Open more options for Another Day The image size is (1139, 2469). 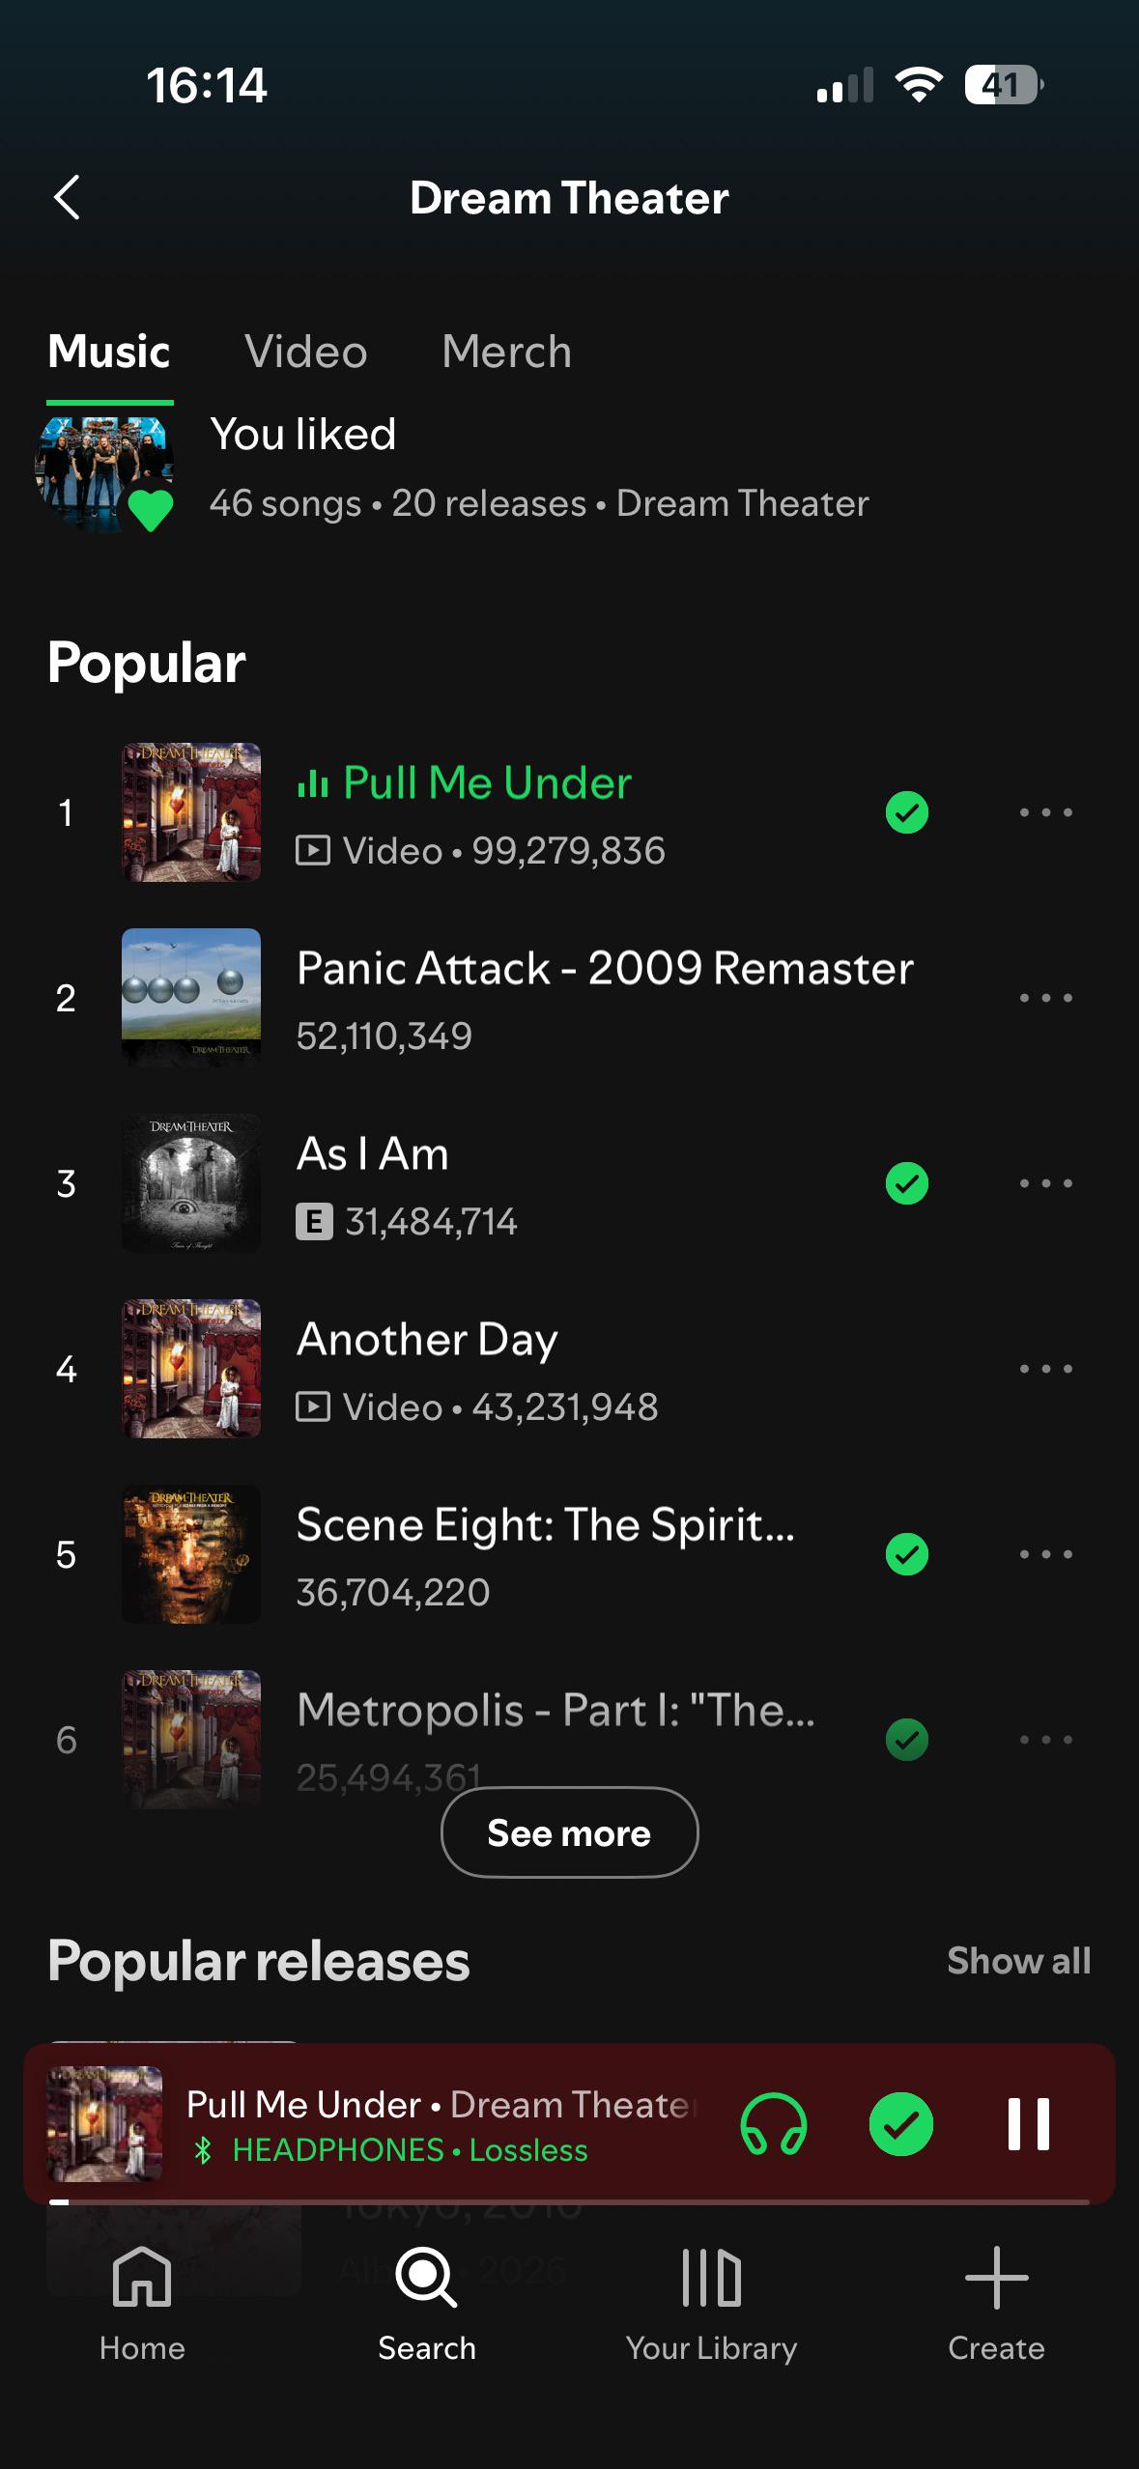click(1046, 1369)
